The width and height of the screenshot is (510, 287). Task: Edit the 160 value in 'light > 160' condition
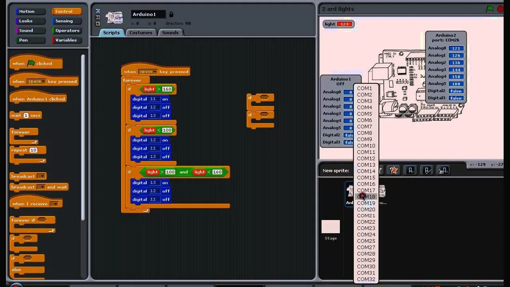coord(167,89)
